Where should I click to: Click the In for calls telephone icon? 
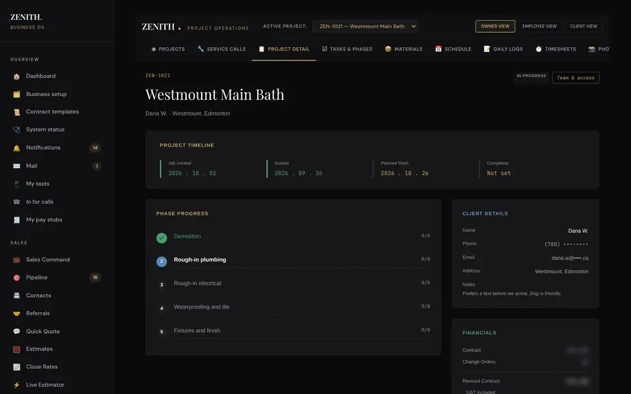coord(16,202)
